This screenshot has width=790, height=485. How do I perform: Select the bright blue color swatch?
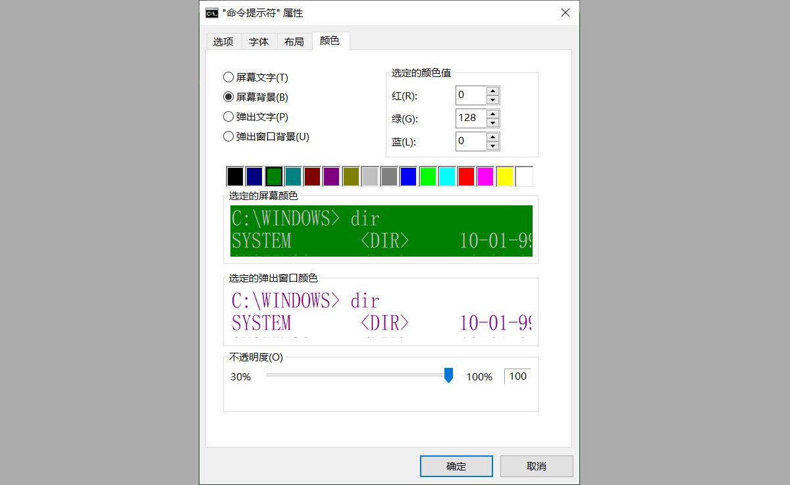point(408,176)
